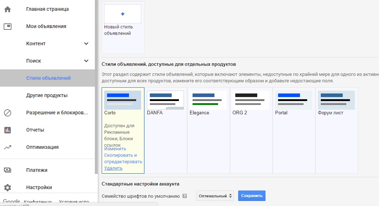The height and width of the screenshot is (206, 379).
Task: Click the Изменить link for Corto
Action: pos(115,149)
